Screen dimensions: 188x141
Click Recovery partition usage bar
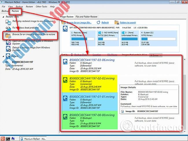(83, 39)
